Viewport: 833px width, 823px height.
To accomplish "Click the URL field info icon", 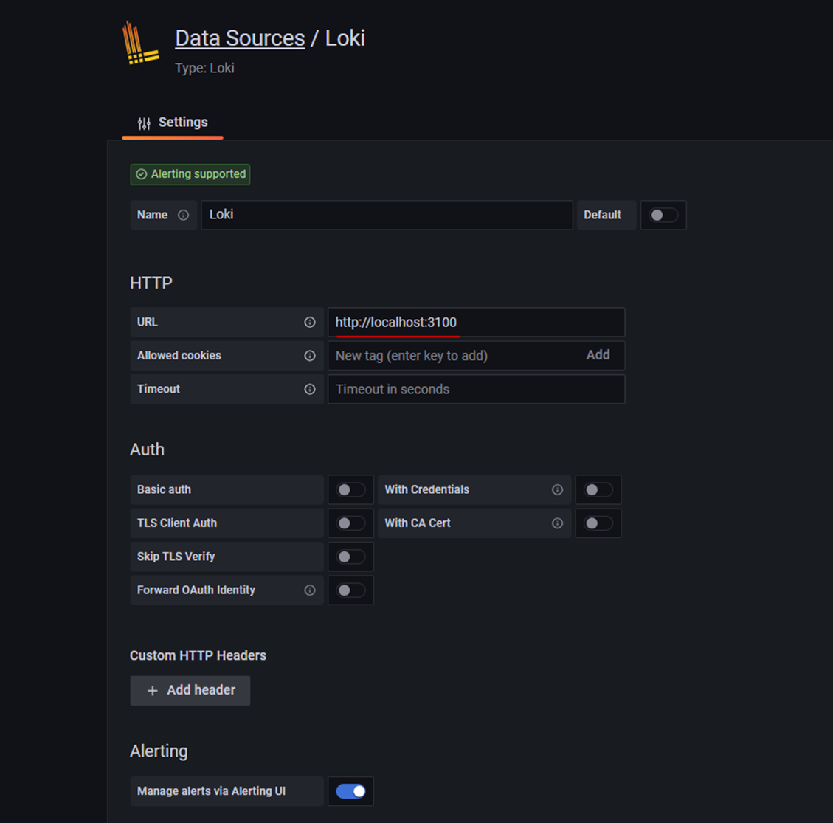I will [310, 323].
